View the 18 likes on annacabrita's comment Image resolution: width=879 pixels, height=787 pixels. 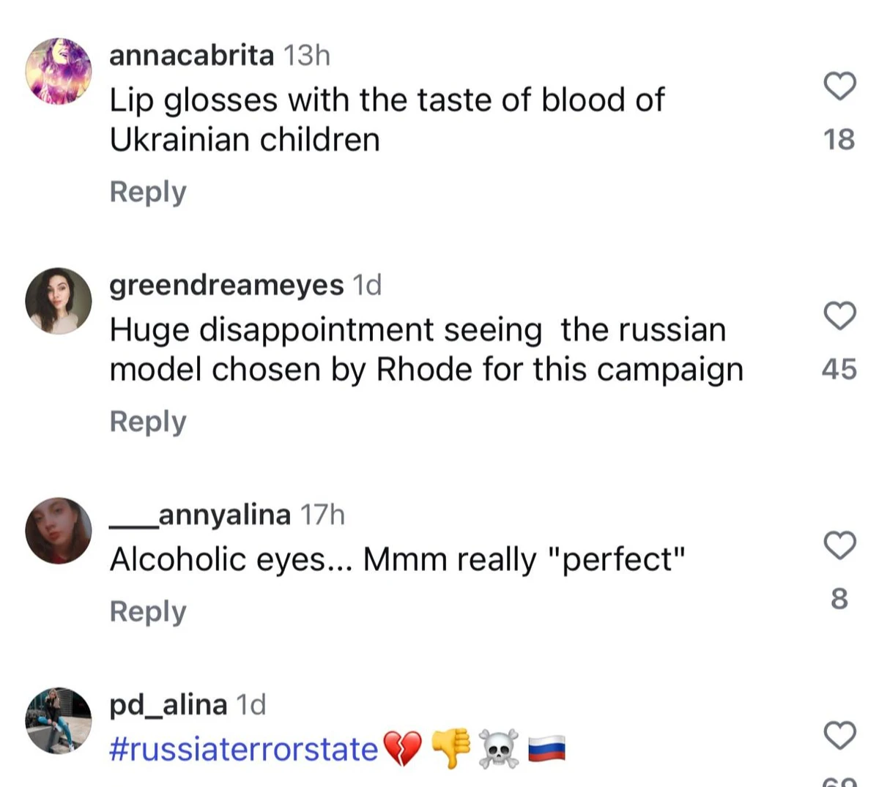coord(839,139)
